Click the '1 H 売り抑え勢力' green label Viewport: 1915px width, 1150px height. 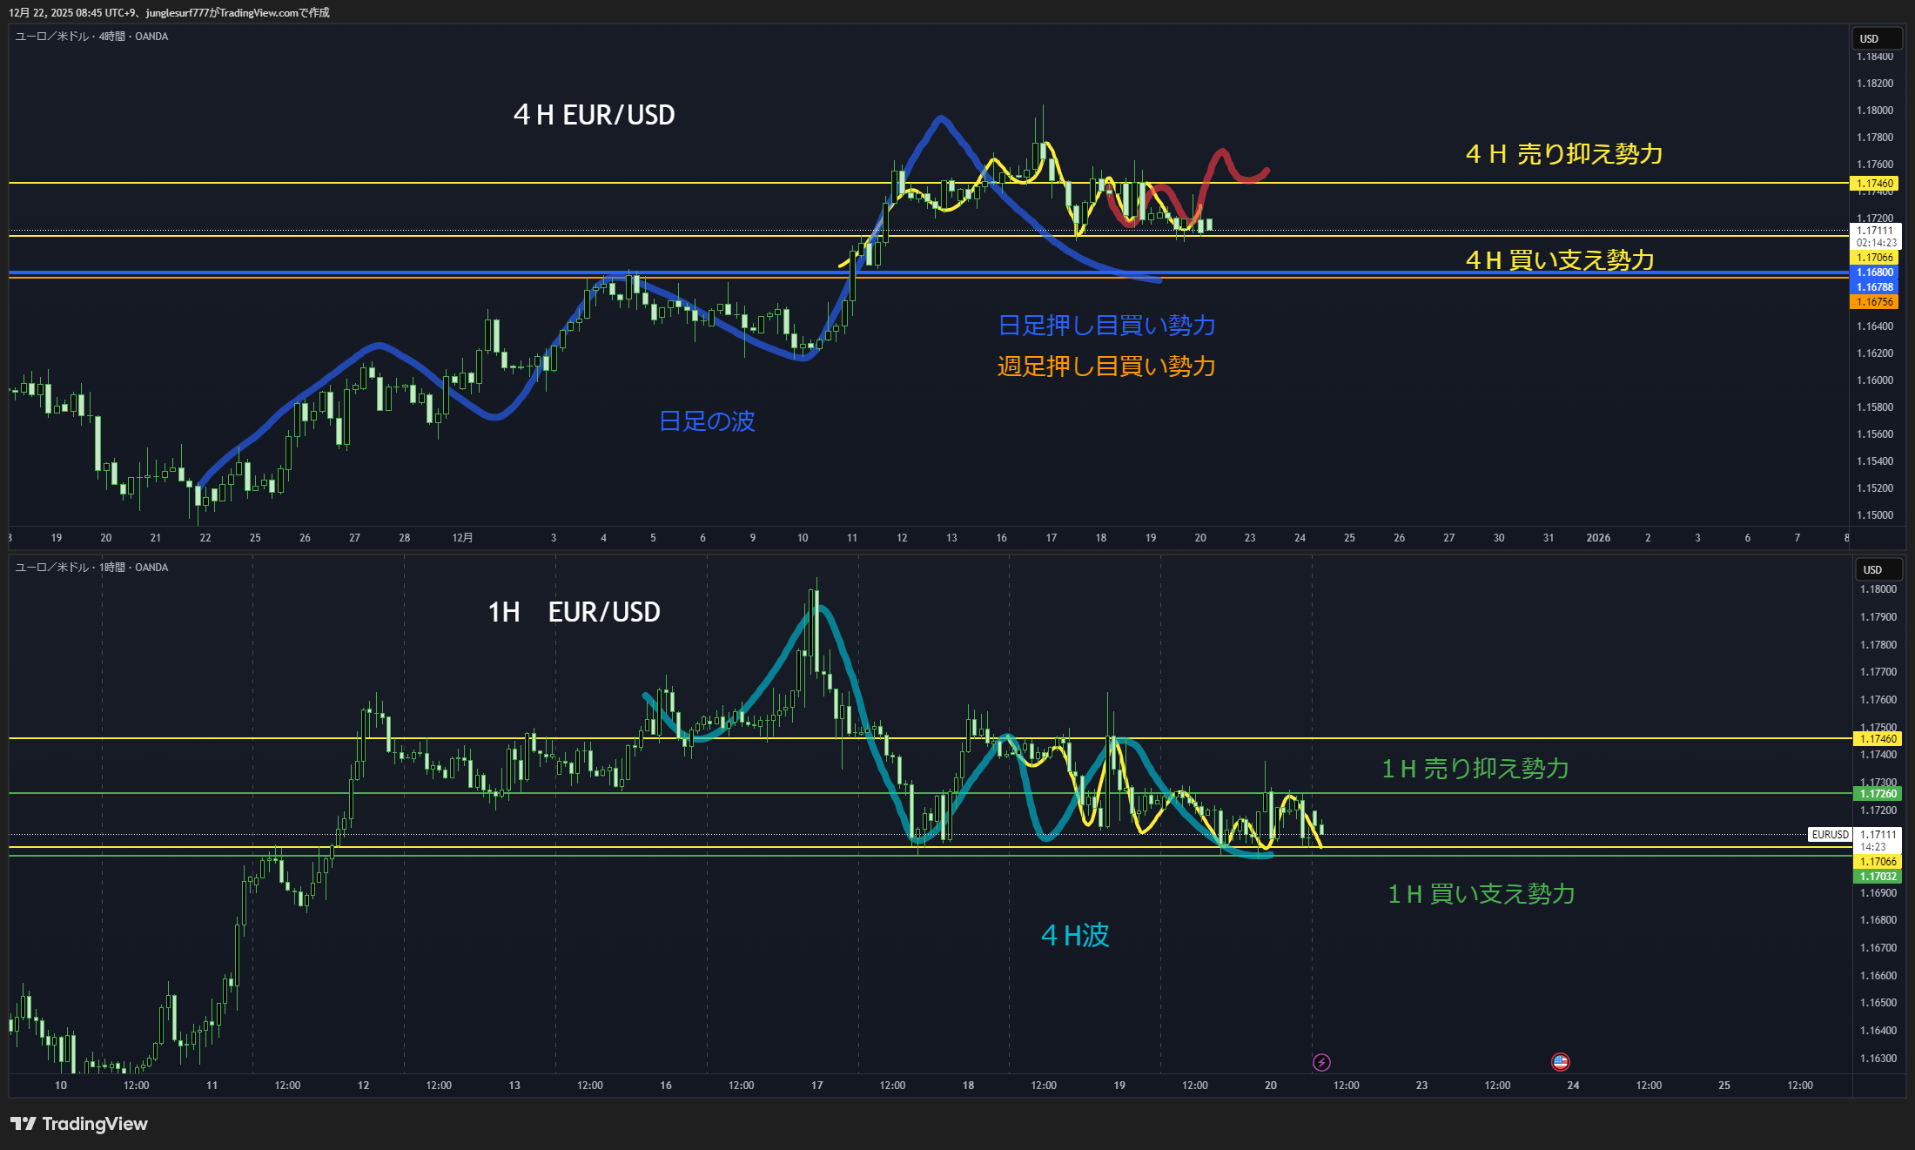(1475, 769)
